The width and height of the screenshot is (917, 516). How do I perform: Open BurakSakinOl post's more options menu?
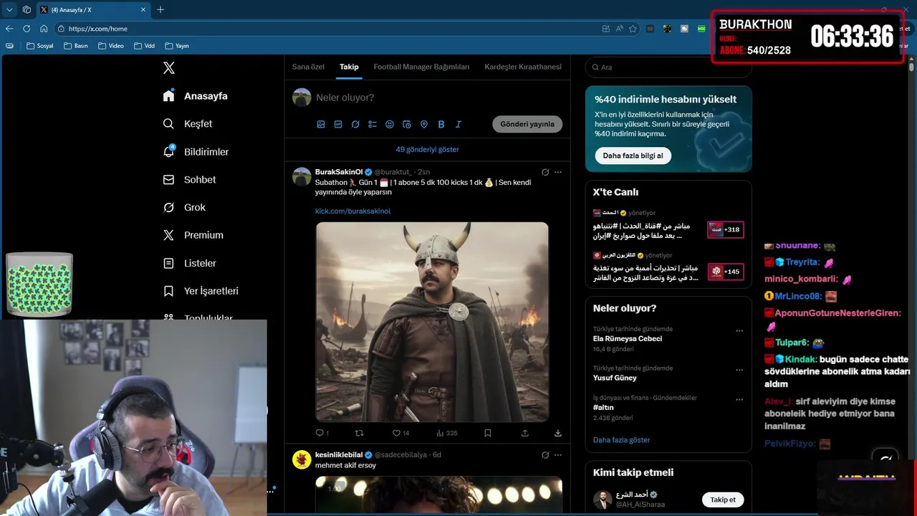point(558,172)
